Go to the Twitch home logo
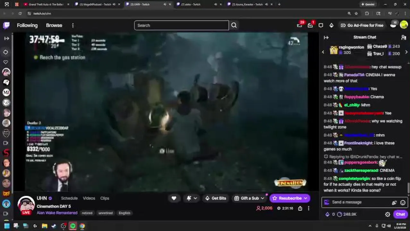Screen dimensions: 410x231 tap(6, 25)
